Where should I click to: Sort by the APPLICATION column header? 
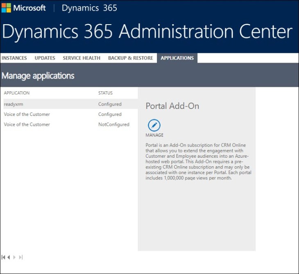point(17,93)
